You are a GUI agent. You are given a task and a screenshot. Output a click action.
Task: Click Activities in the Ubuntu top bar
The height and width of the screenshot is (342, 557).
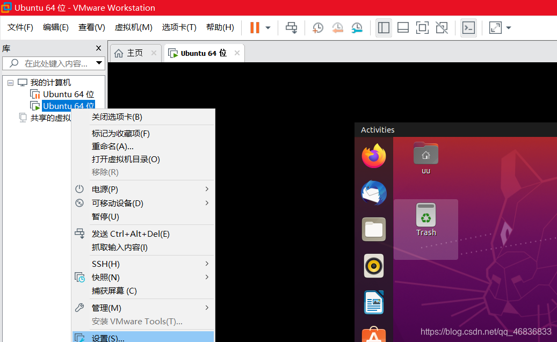click(377, 130)
